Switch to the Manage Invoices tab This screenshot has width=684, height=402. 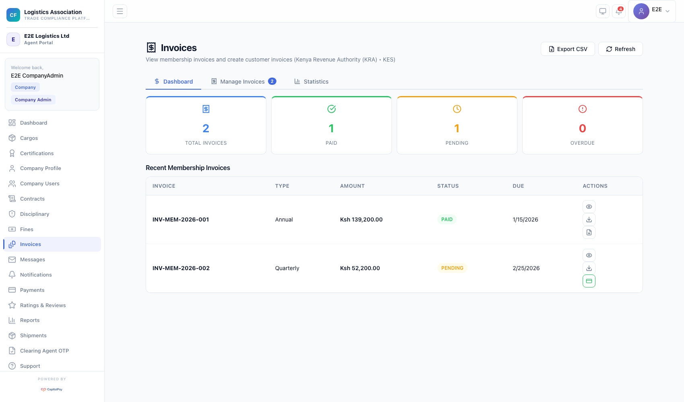point(243,82)
